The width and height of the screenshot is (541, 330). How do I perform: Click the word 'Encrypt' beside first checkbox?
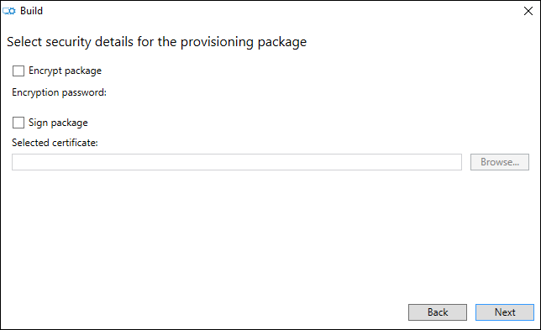[45, 71]
